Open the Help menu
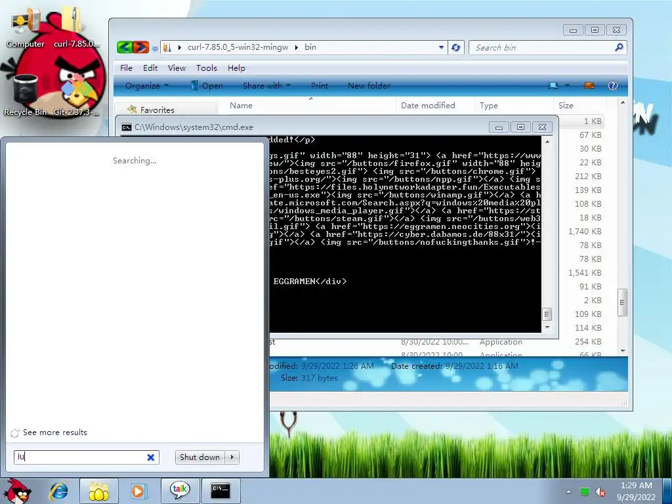 [x=236, y=68]
